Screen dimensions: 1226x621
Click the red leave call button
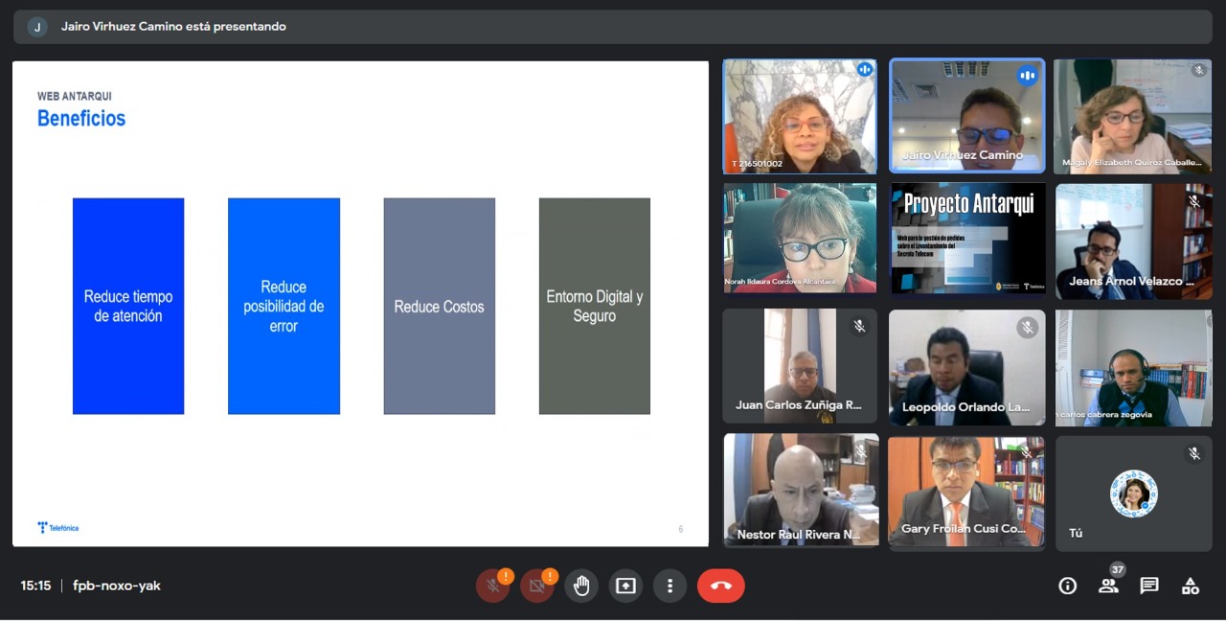721,586
